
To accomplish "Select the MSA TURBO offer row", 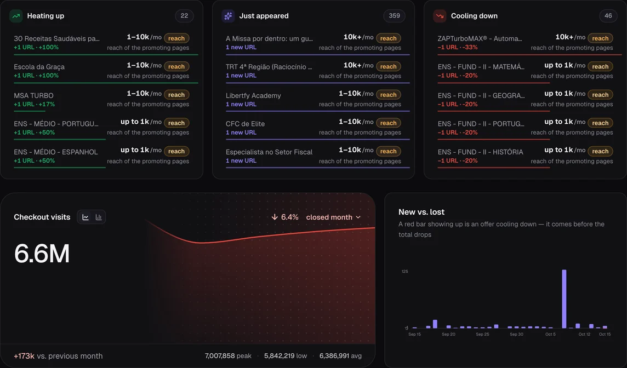I will [x=106, y=100].
